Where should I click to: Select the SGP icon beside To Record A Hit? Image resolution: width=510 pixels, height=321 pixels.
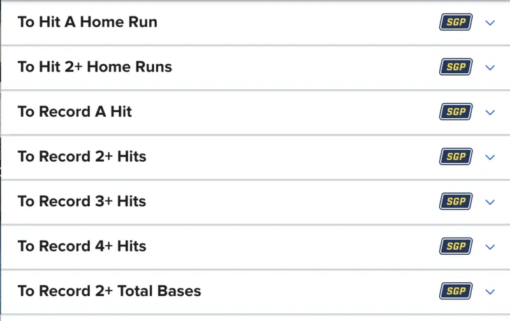click(456, 112)
